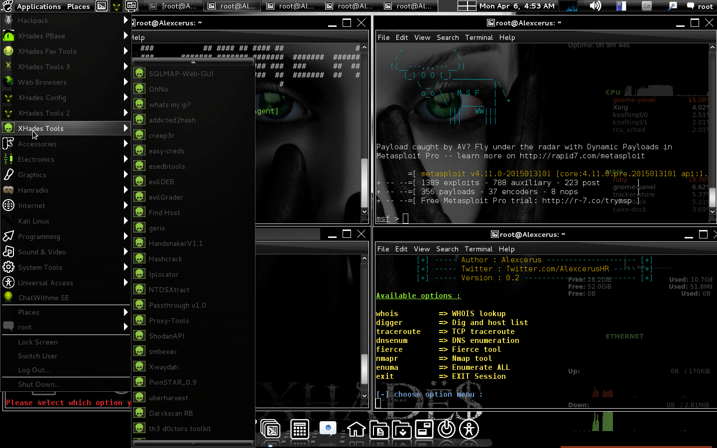The width and height of the screenshot is (717, 448).
Task: Click the scroll-up arrow at top of tools submenu
Action: (193, 62)
